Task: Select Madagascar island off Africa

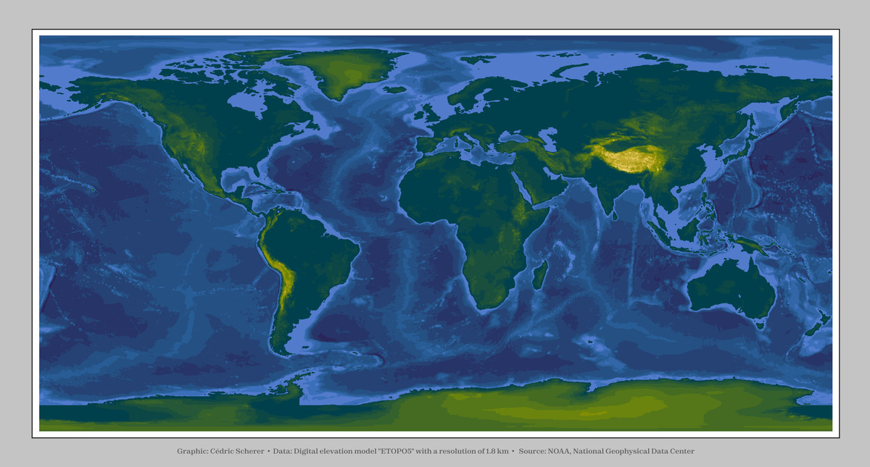Action: click(539, 276)
